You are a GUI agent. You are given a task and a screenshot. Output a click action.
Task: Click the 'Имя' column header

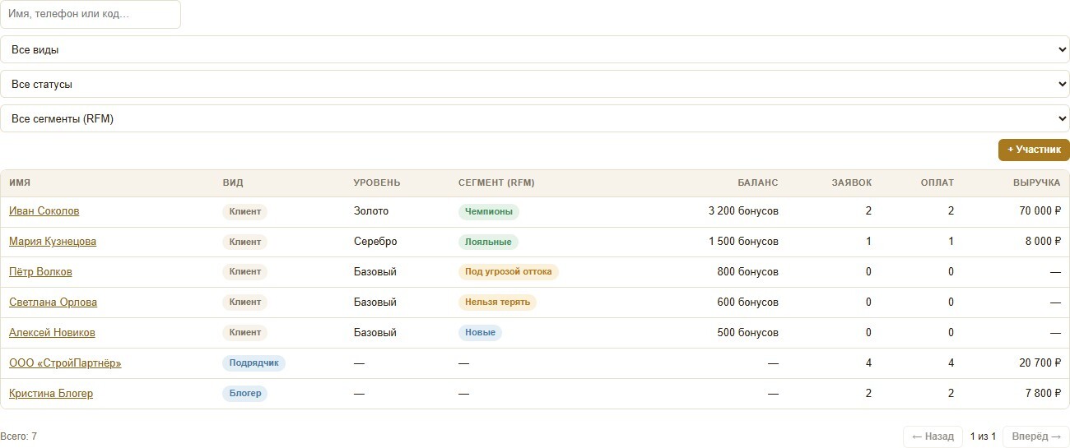coord(20,182)
